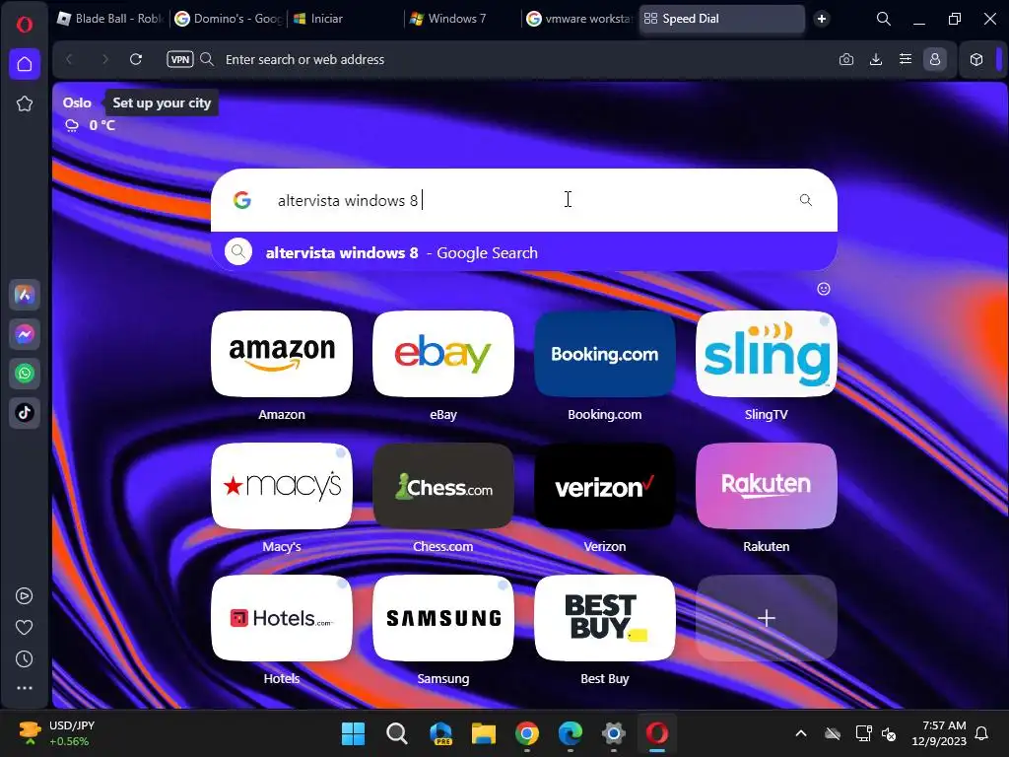Switch to Blade Ball Roblox tab
Image resolution: width=1009 pixels, height=757 pixels.
click(x=110, y=19)
